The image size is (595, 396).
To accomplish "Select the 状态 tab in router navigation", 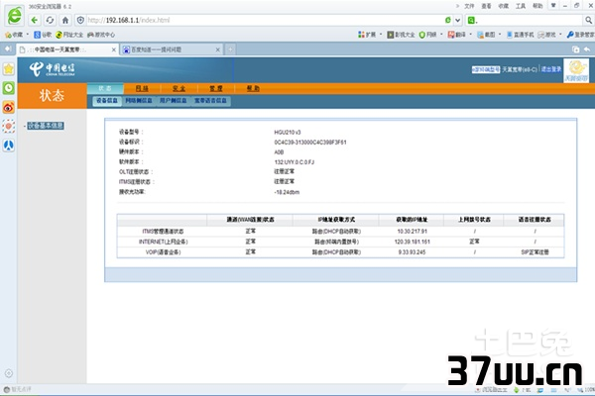I will tap(105, 88).
